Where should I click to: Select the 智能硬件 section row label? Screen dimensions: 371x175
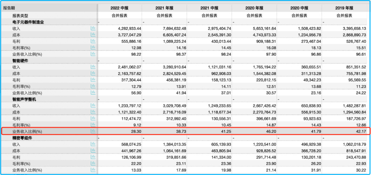click(20, 61)
